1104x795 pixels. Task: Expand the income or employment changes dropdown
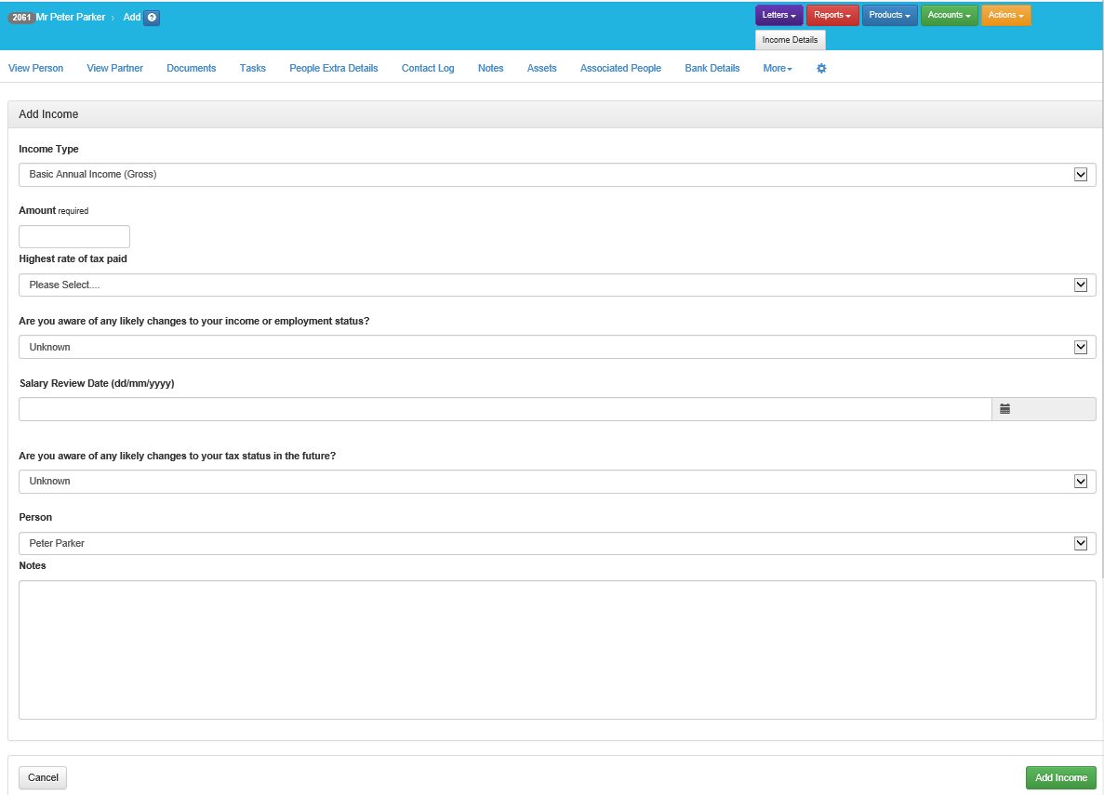pos(556,348)
